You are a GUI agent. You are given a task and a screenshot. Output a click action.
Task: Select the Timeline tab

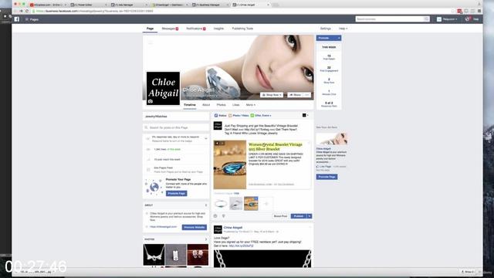coord(190,105)
